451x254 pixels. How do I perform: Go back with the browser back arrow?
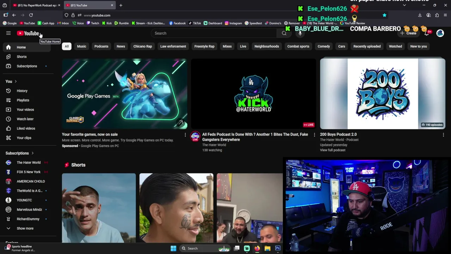(14, 15)
